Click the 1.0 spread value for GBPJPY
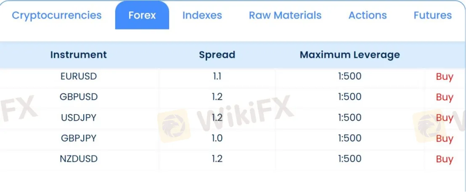The width and height of the screenshot is (466, 192). pyautogui.click(x=217, y=138)
